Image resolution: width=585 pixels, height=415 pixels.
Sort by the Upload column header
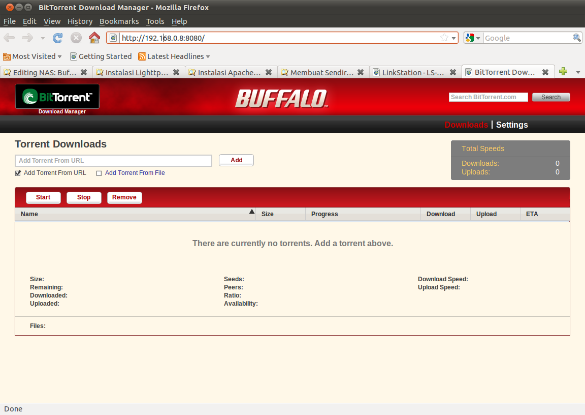(496, 214)
